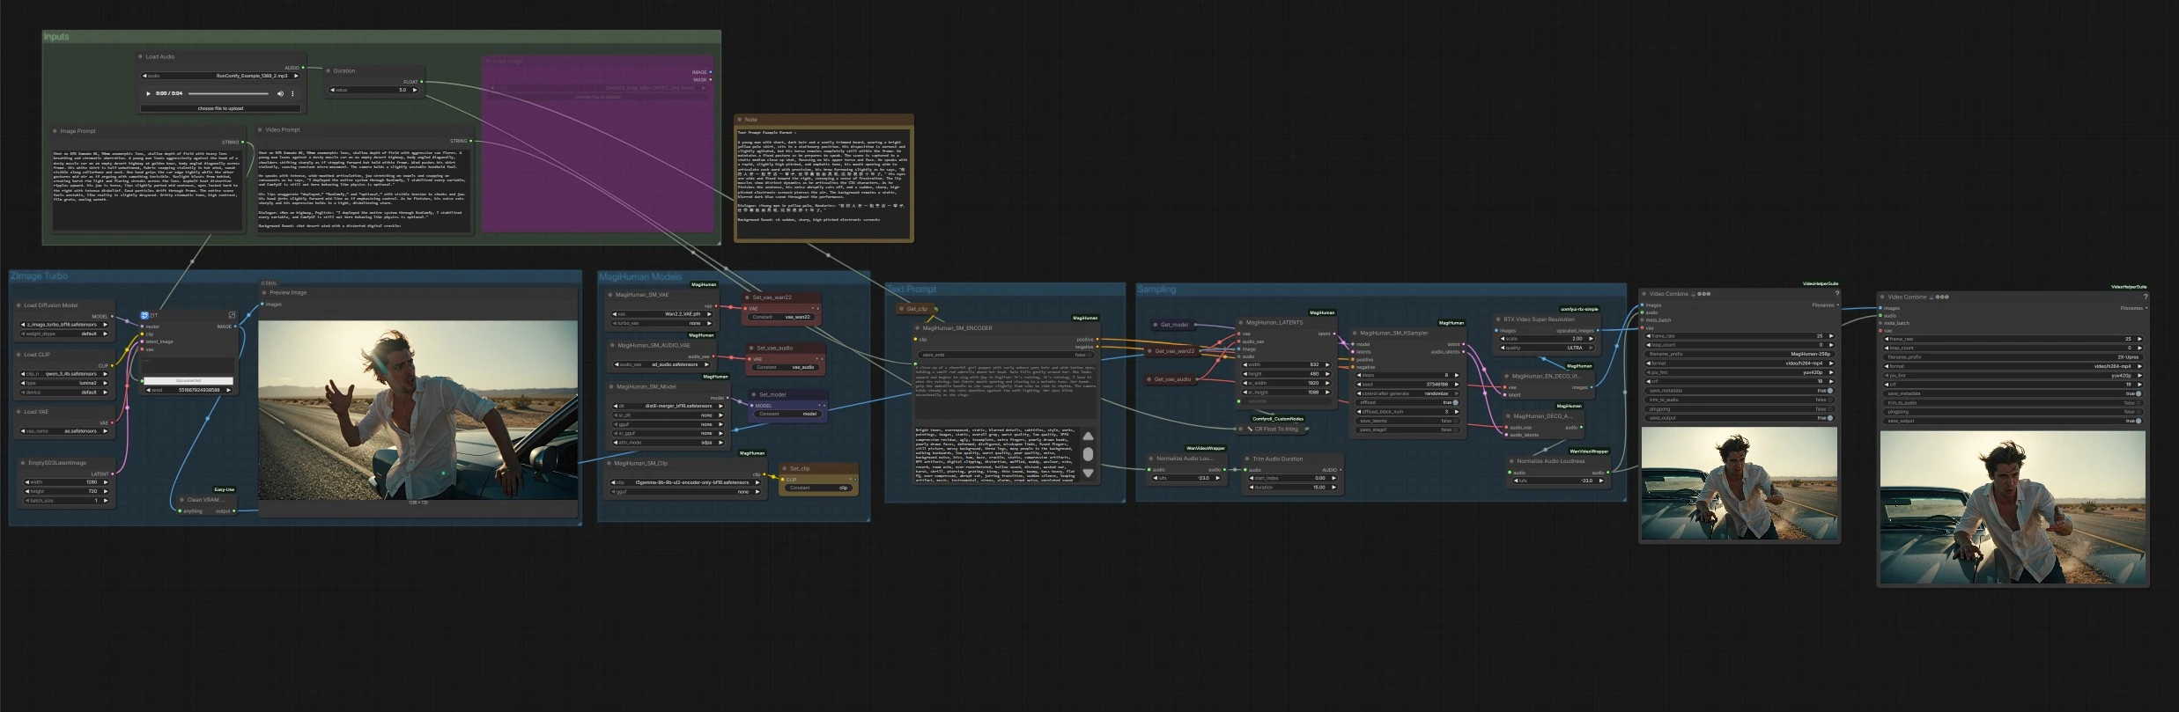Click the seed value field in ZIT node

tap(189, 390)
